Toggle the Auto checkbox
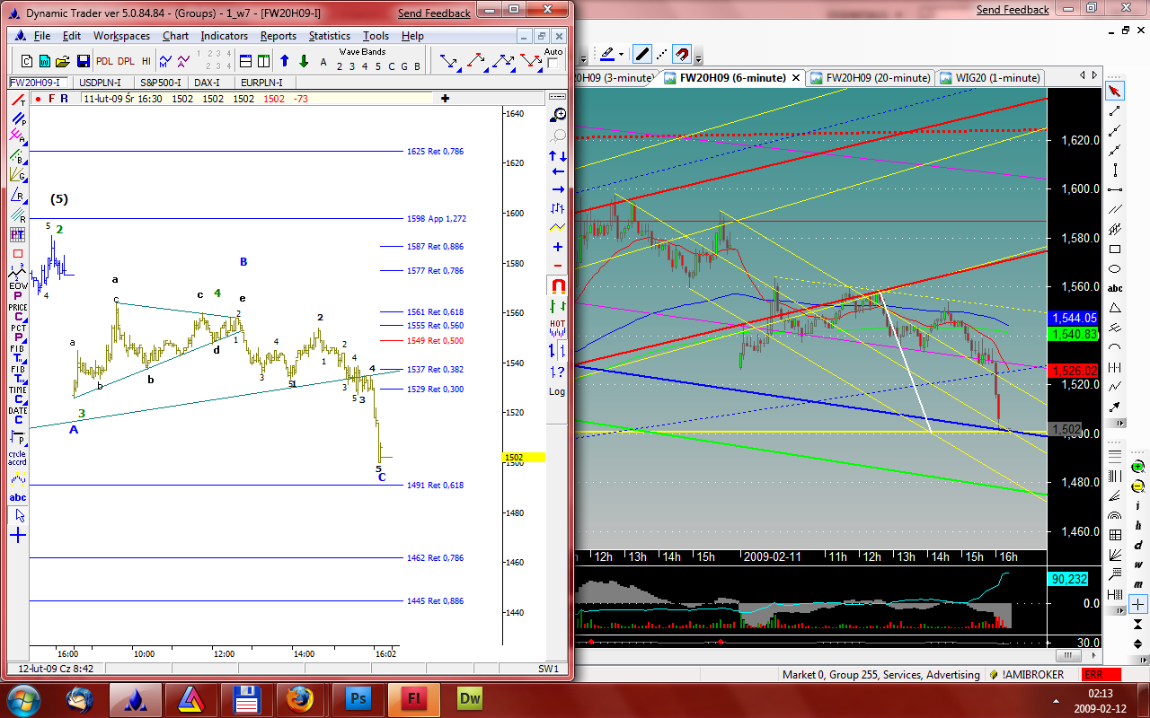The height and width of the screenshot is (718, 1150). [553, 65]
